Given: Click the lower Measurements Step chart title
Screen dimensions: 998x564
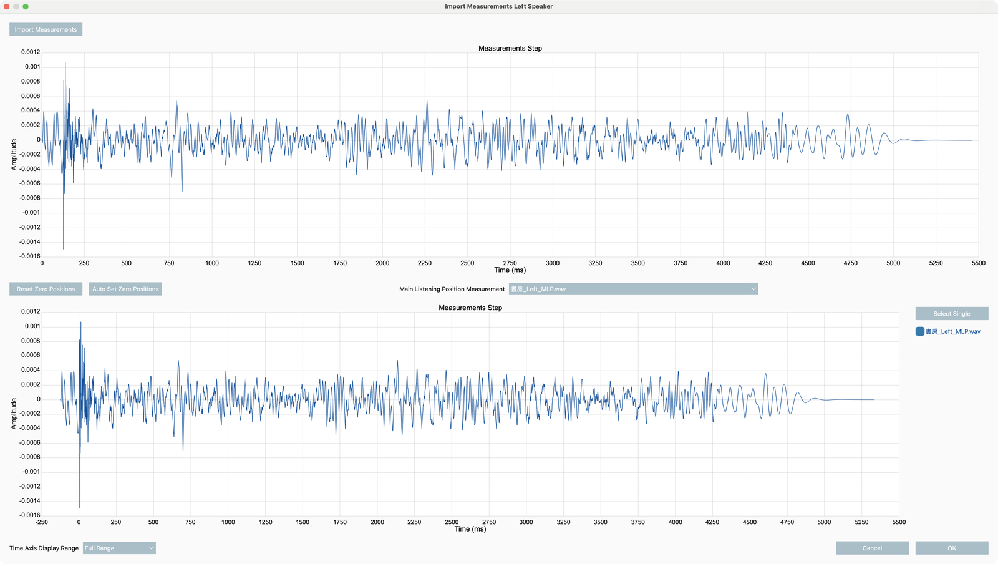Looking at the screenshot, I should click(470, 308).
